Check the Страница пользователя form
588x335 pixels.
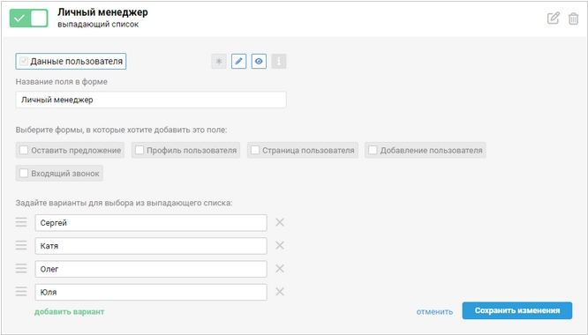point(303,150)
